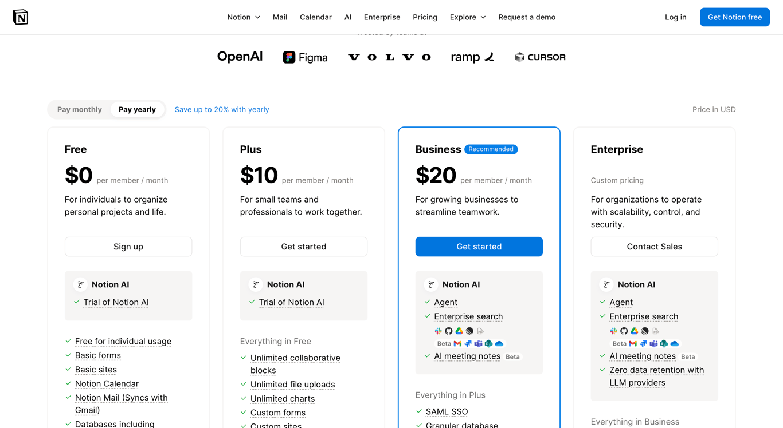Viewport: 783px width, 428px height.
Task: Click the OneDrive icon in the Enterprise plan
Action: click(674, 344)
